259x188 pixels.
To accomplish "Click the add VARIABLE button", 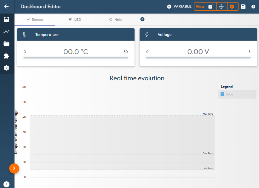I will click(x=179, y=7).
